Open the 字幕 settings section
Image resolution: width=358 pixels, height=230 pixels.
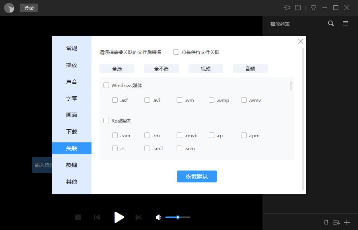point(71,98)
